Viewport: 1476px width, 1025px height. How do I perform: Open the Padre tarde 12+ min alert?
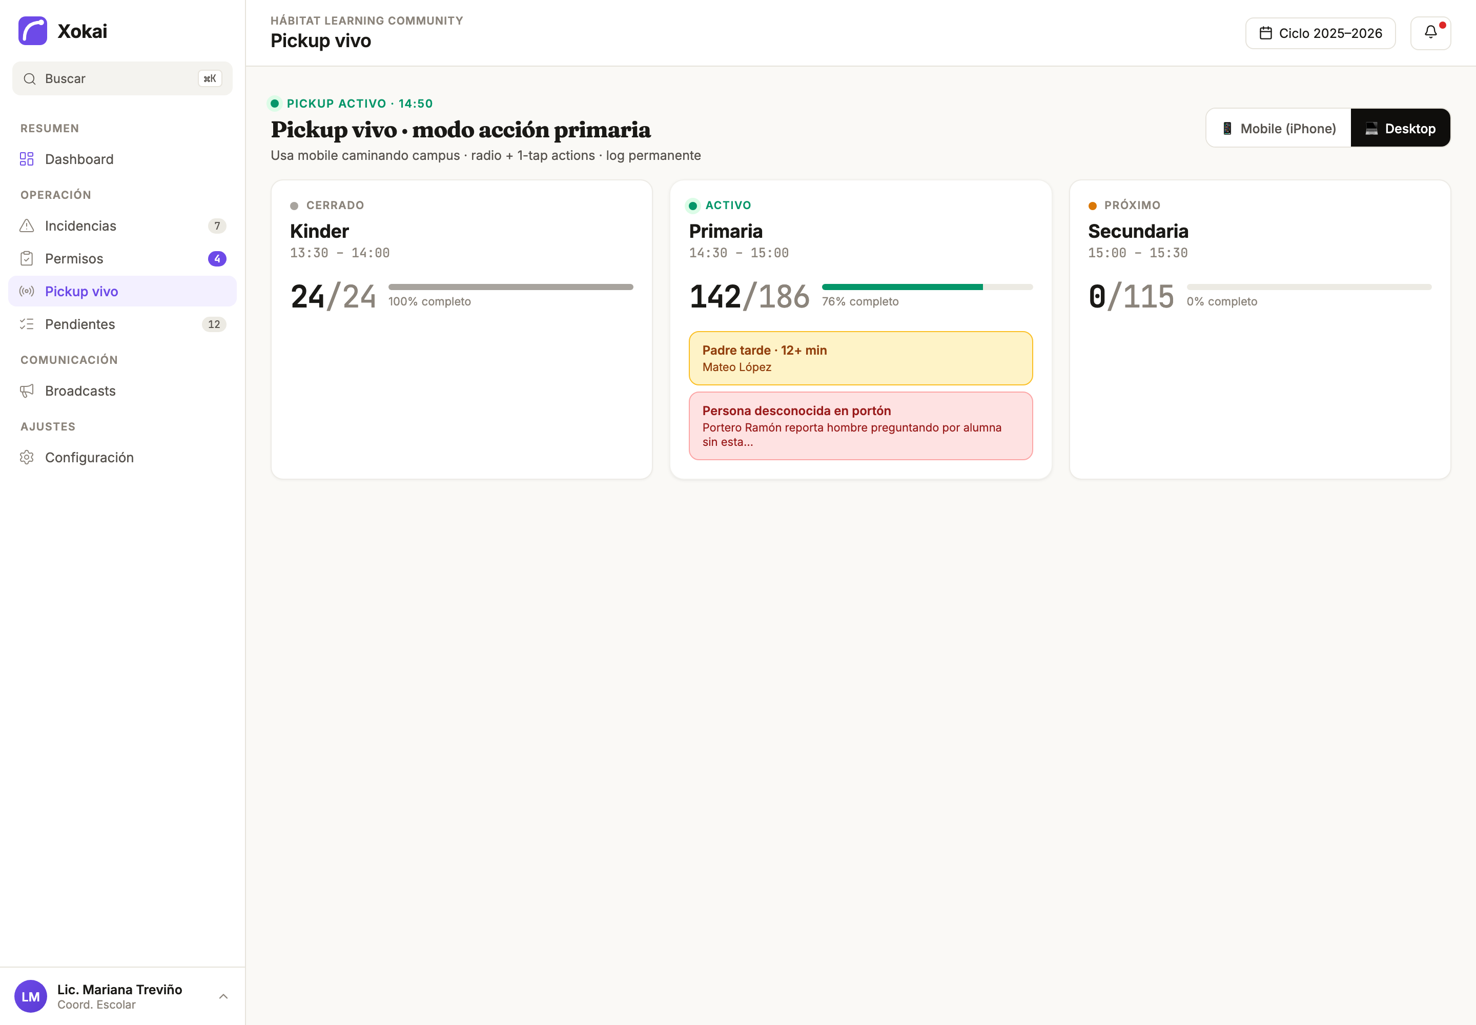pos(860,358)
